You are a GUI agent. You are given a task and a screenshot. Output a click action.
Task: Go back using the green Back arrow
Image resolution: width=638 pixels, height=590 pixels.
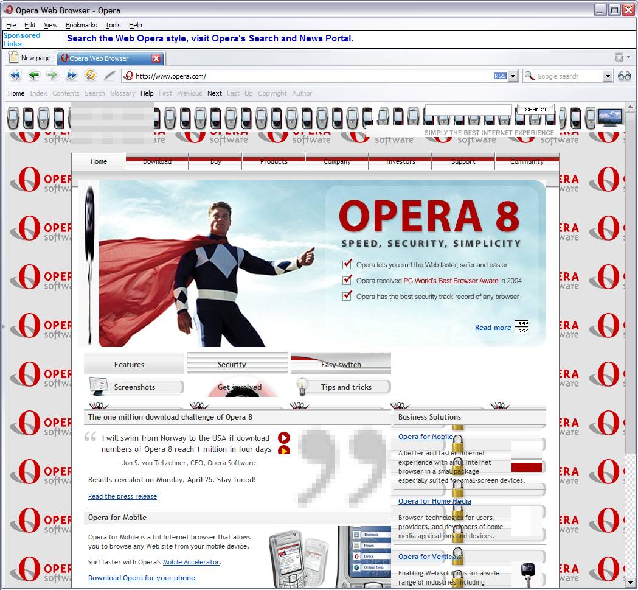pos(34,76)
